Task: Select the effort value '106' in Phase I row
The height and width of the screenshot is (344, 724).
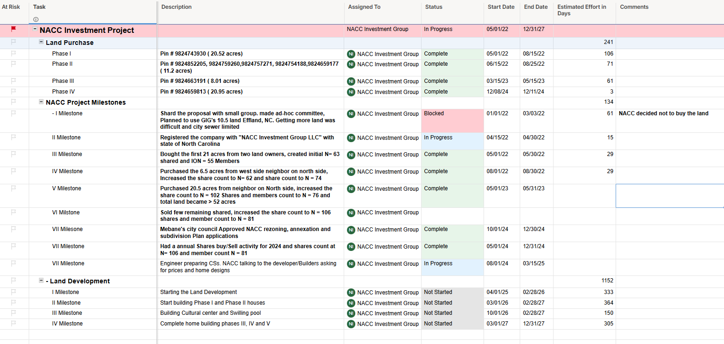Action: coord(609,54)
